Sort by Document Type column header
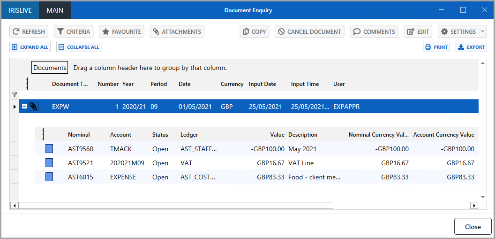The width and height of the screenshot is (495, 239). point(70,84)
